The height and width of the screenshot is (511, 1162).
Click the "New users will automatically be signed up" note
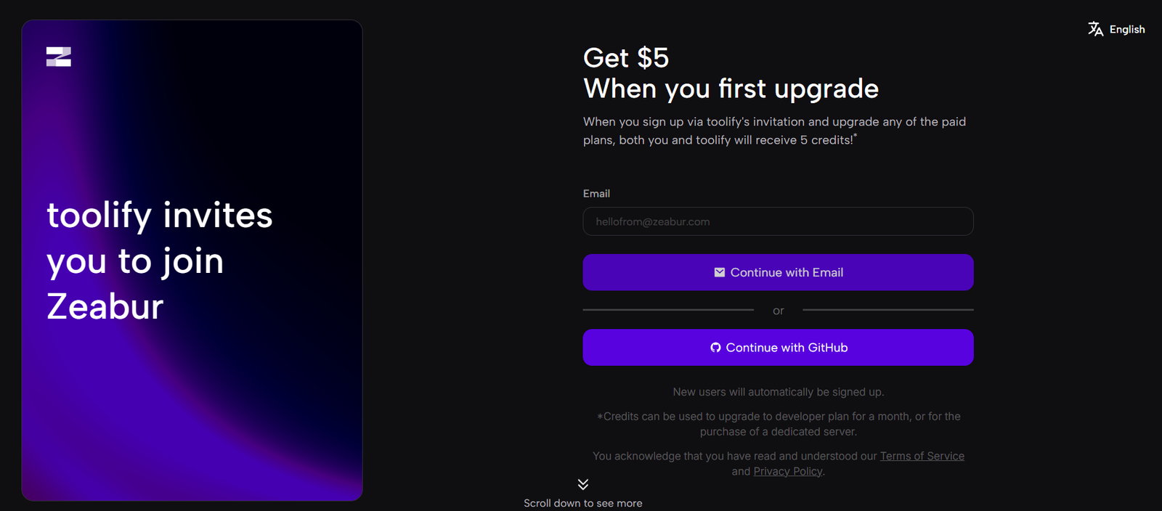click(778, 392)
